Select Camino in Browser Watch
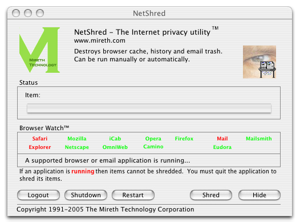The image size is (300, 224). coord(153,147)
